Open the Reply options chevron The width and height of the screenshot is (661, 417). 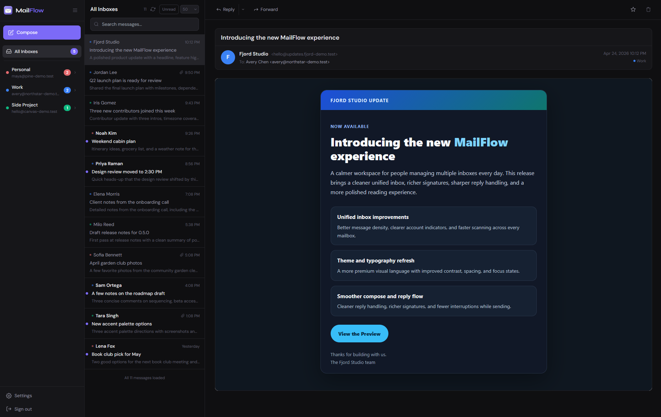tap(243, 10)
